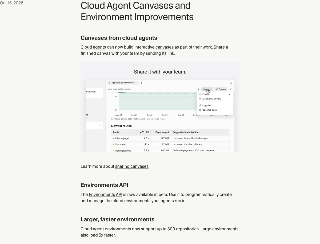Open the Cloud agents link

93,47
